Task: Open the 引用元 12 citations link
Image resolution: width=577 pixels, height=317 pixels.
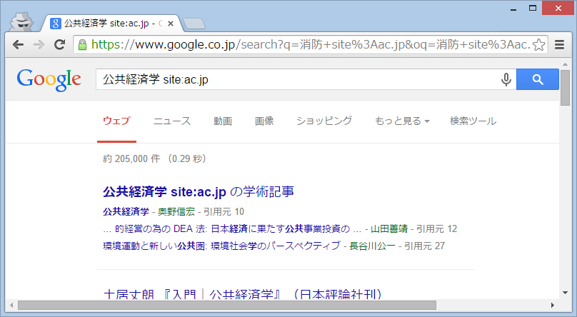Action: [x=436, y=228]
